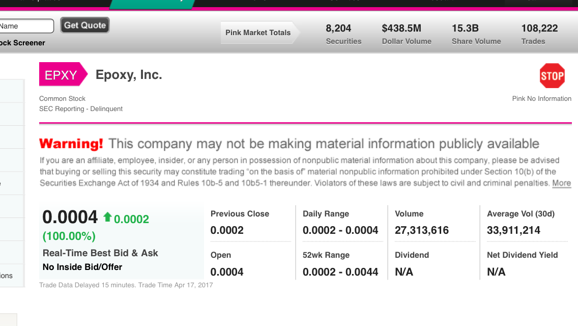This screenshot has width=578, height=326.
Task: Click the Average Vol (30d) value
Action: pos(513,230)
